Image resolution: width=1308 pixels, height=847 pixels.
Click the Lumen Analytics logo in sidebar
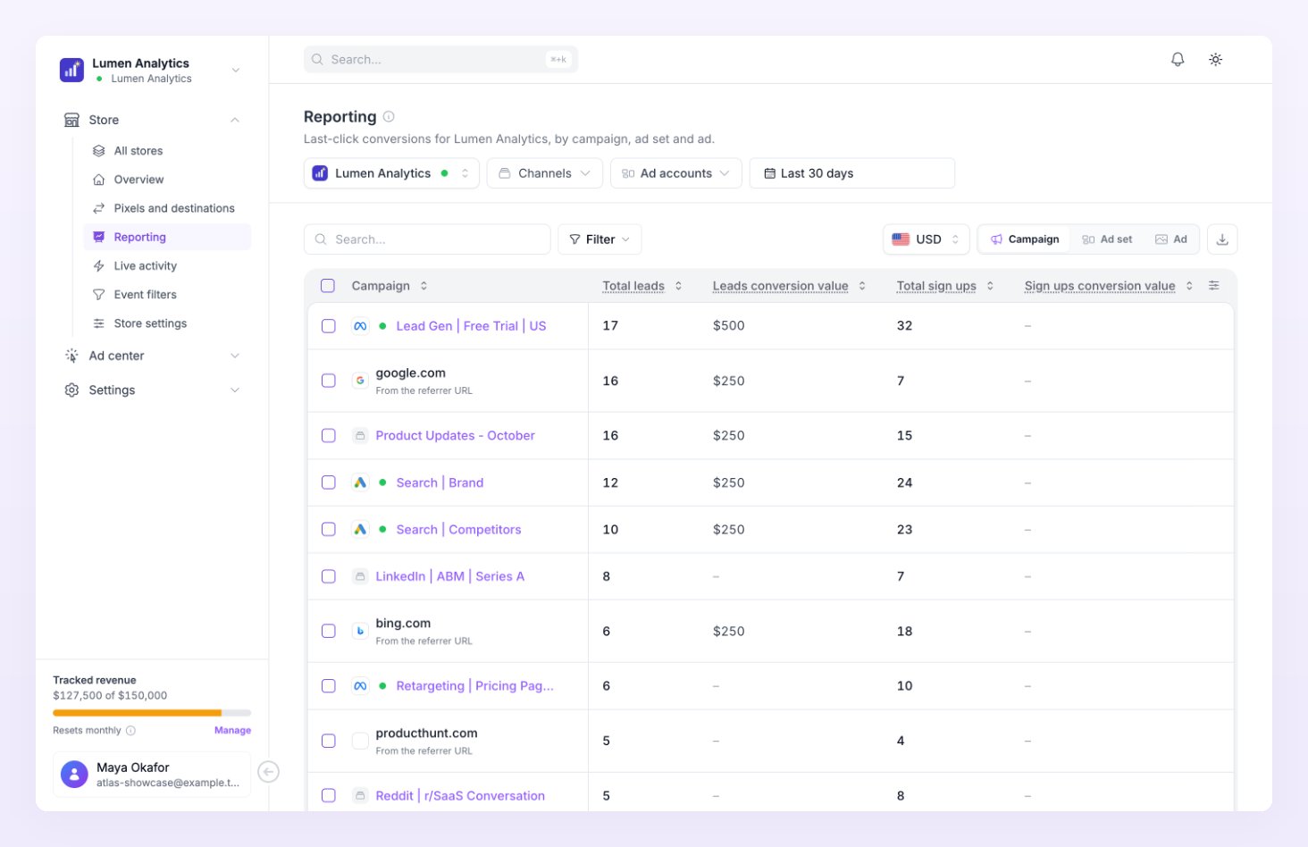tap(71, 70)
